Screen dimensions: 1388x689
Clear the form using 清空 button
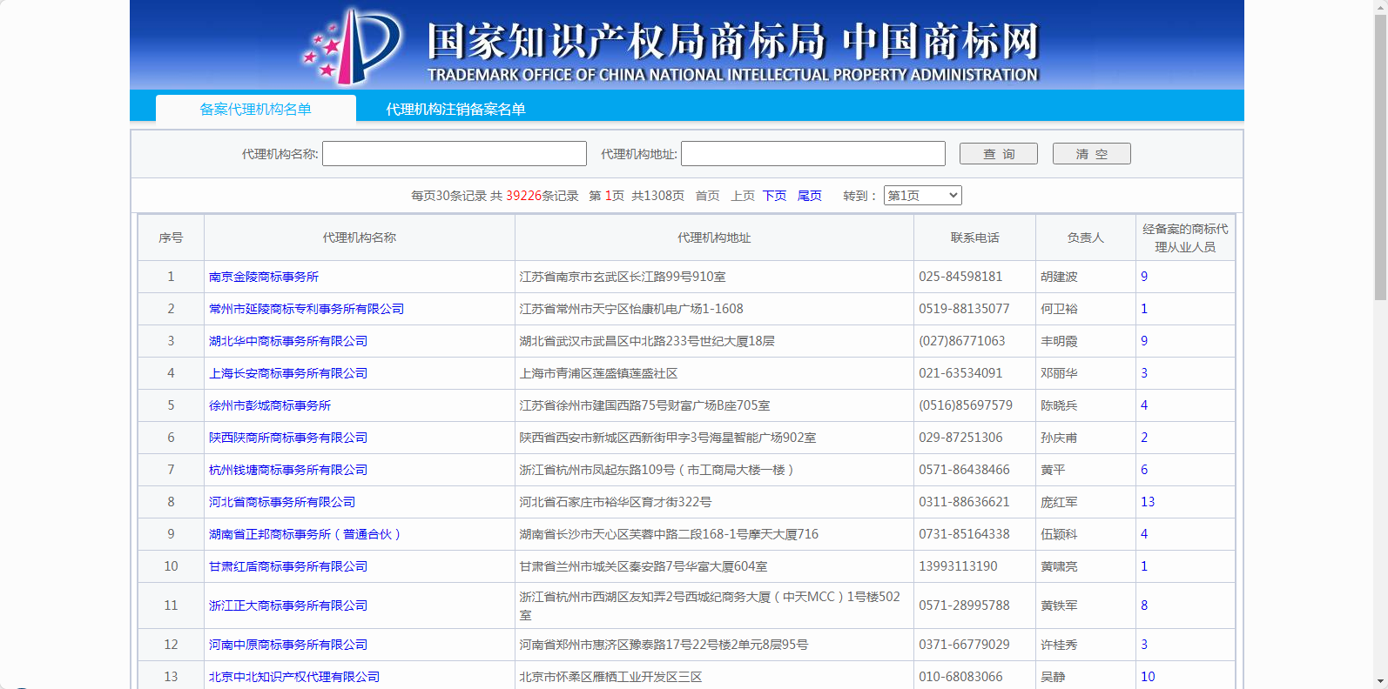point(1092,154)
